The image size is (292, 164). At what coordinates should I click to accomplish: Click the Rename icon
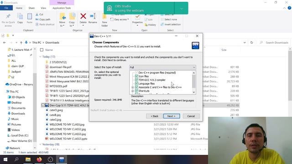click(93, 16)
